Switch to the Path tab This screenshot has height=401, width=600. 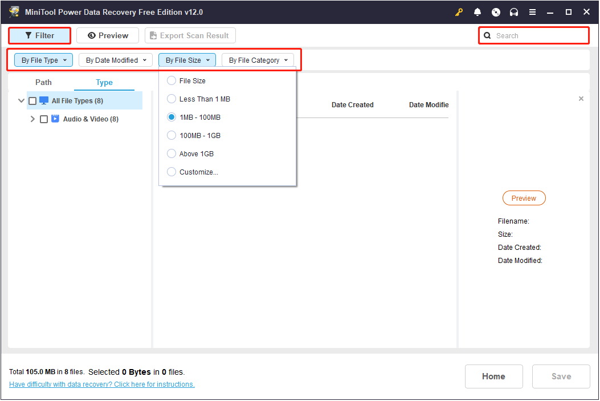click(x=43, y=82)
